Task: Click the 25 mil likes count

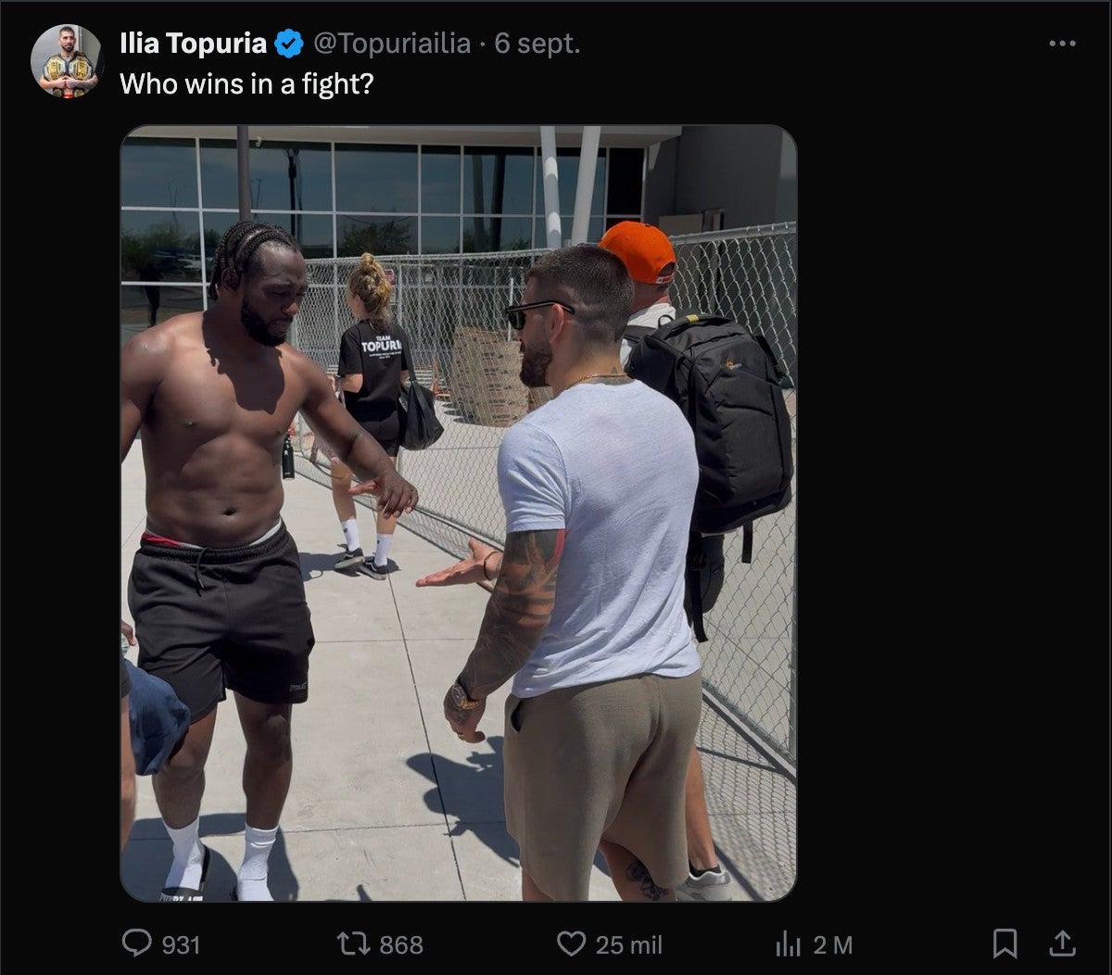Action: 629,944
